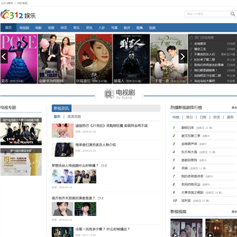
Task: Open the 南方有乔木 actor article
Action: (x=73, y=198)
